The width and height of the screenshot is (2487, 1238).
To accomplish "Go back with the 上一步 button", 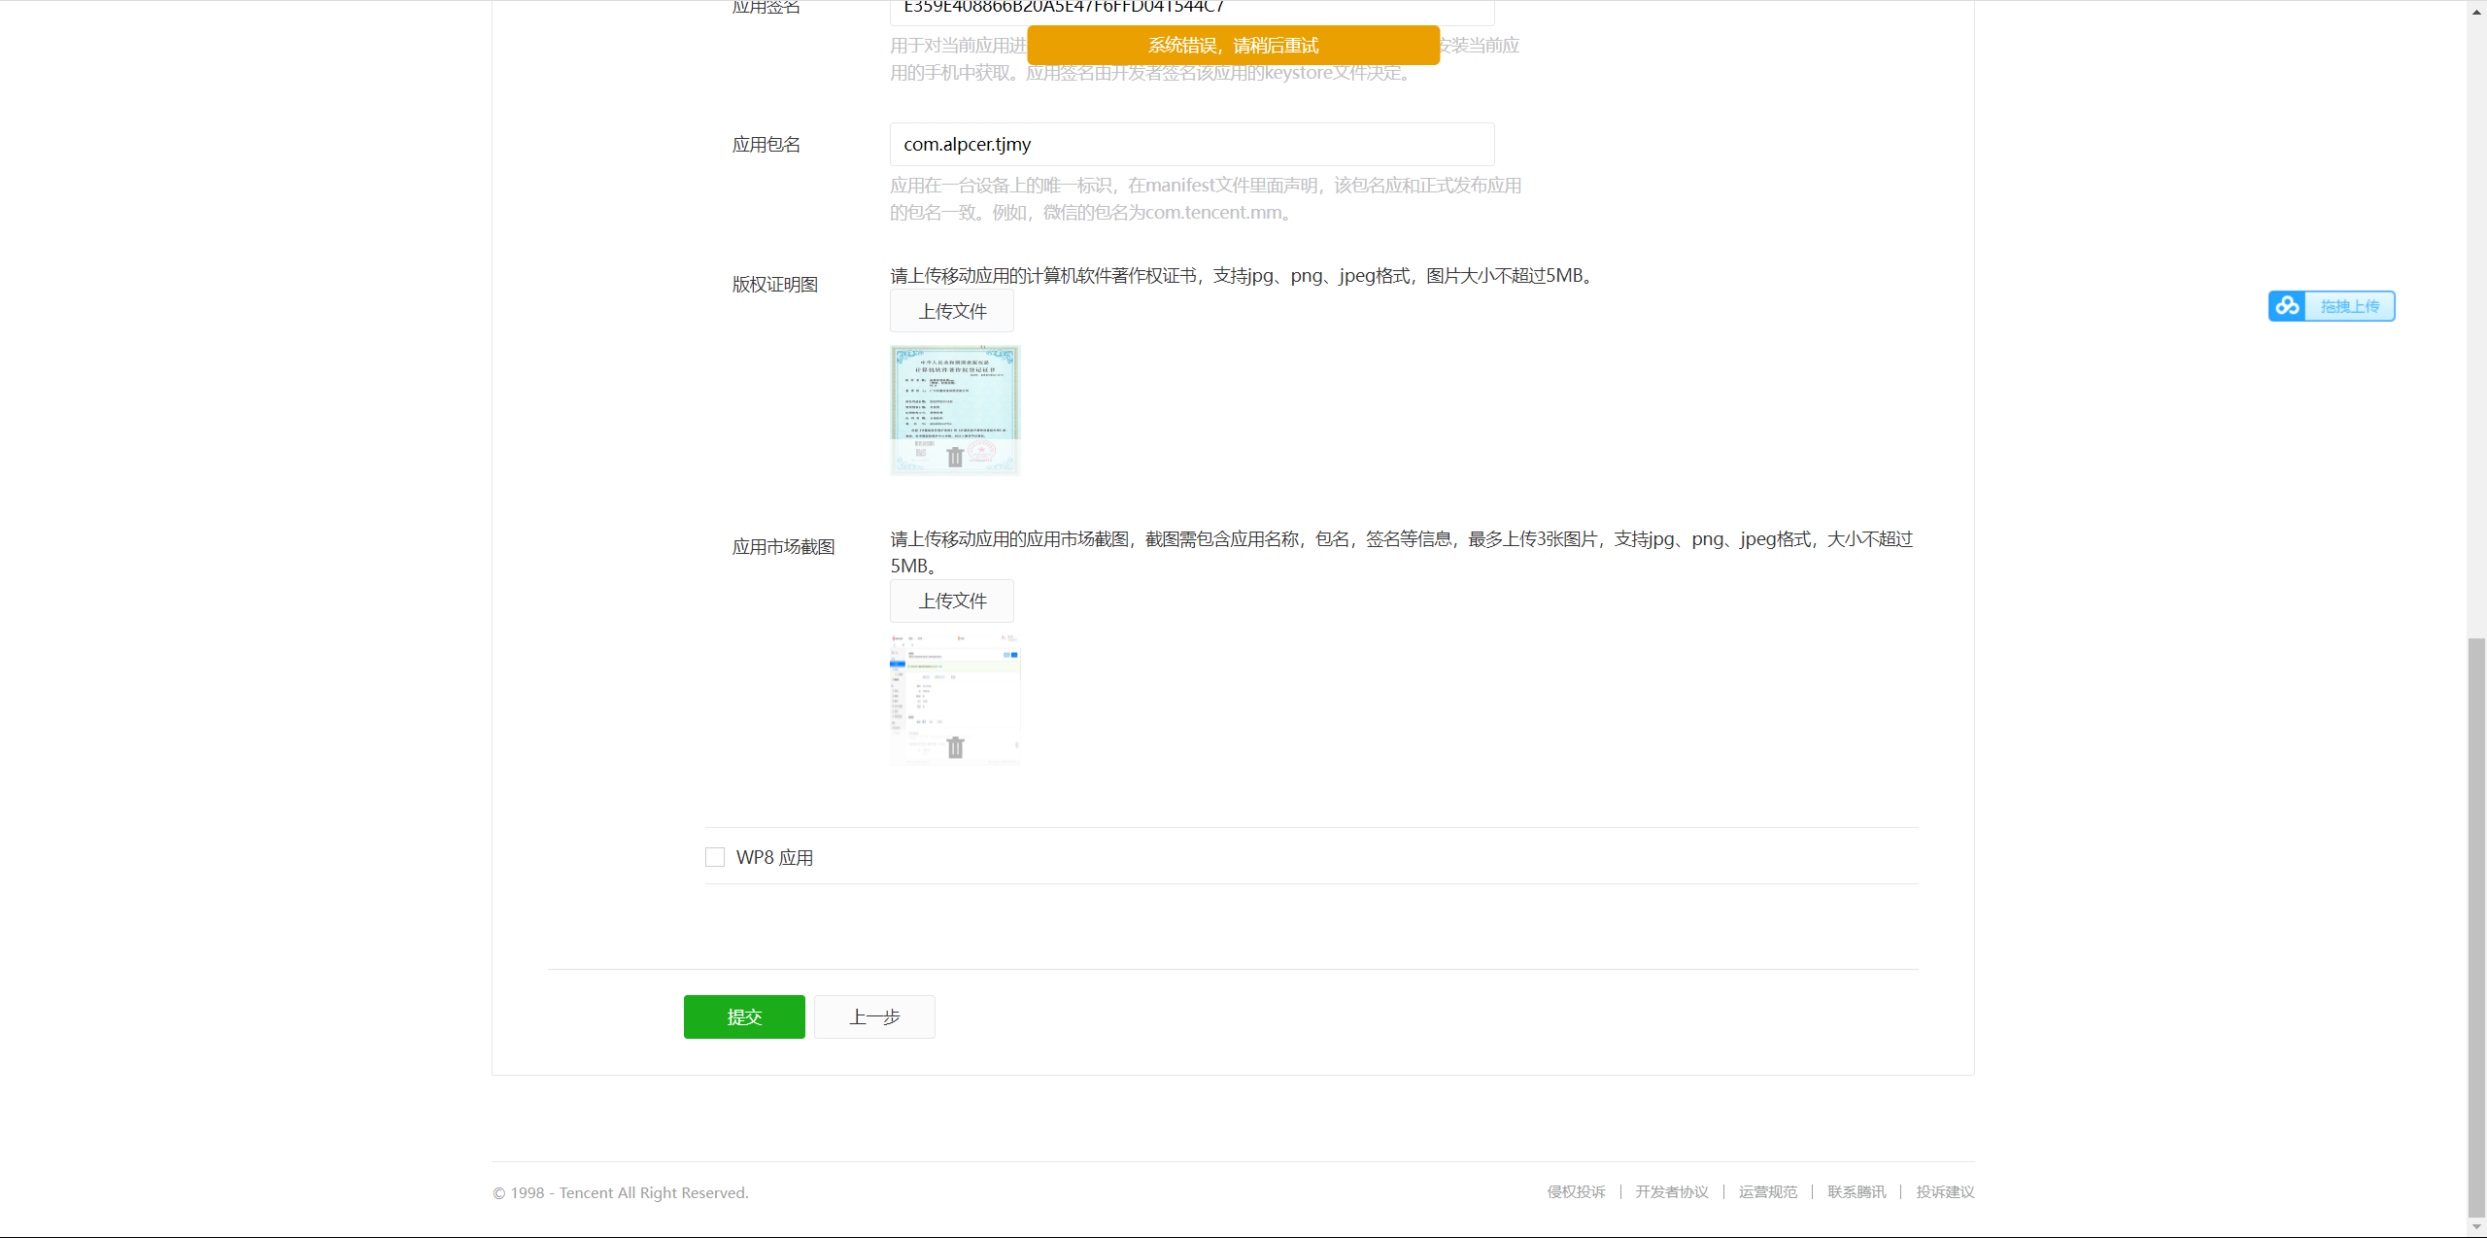I will pos(874,1016).
